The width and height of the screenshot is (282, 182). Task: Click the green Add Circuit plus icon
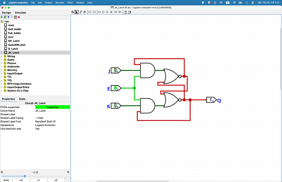pos(2,17)
